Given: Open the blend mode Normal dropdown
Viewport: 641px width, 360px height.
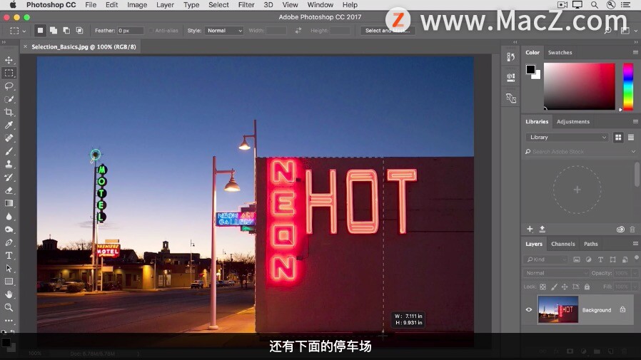Looking at the screenshot, I should [556, 273].
